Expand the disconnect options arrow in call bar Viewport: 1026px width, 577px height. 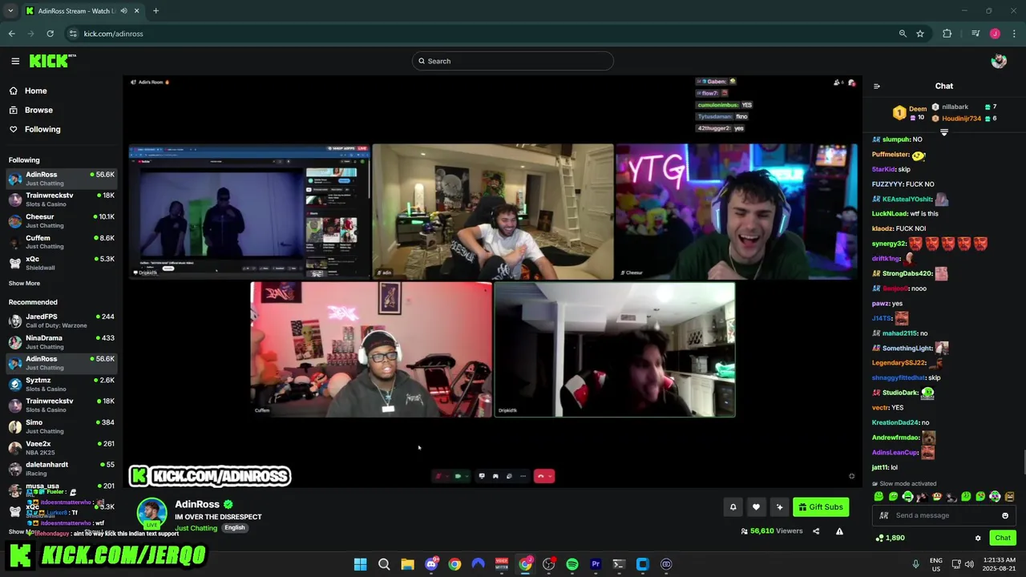(x=550, y=476)
